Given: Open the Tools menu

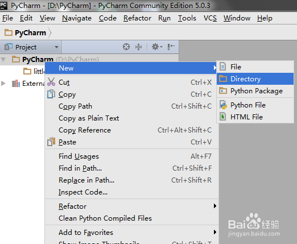Looking at the screenshot, I should pyautogui.click(x=187, y=18).
